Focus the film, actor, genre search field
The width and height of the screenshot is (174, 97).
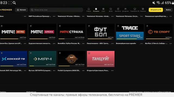(x=56, y=10)
